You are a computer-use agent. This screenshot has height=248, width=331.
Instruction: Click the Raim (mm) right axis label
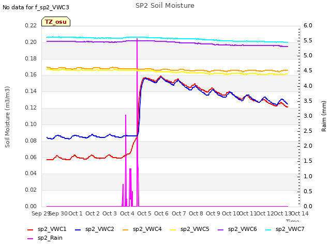click(324, 116)
